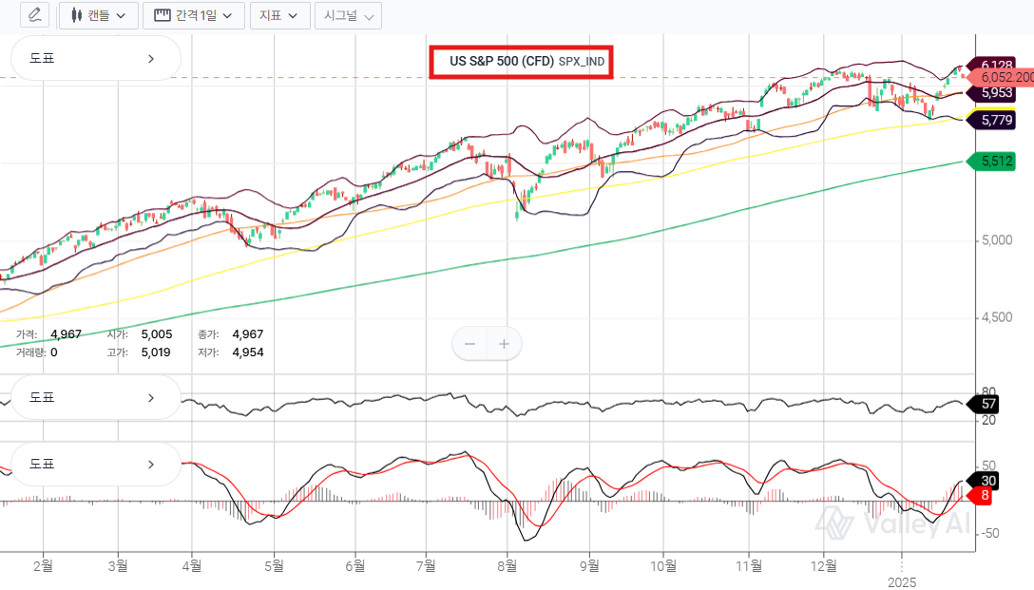The width and height of the screenshot is (1034, 590).
Task: Expand the 도표 panel on main price chart
Action: tap(95, 58)
